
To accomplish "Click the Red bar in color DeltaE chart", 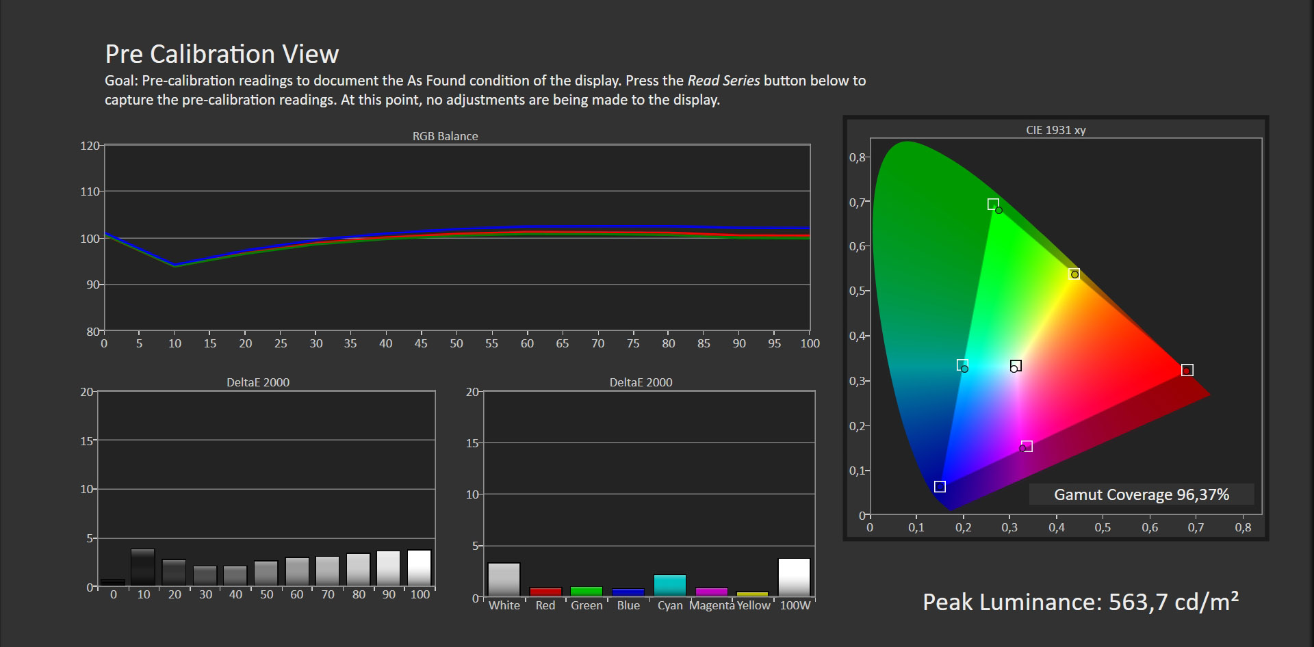I will (x=545, y=592).
